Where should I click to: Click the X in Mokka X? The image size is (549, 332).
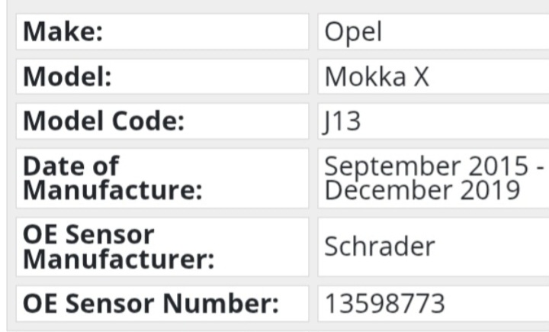[x=421, y=76]
